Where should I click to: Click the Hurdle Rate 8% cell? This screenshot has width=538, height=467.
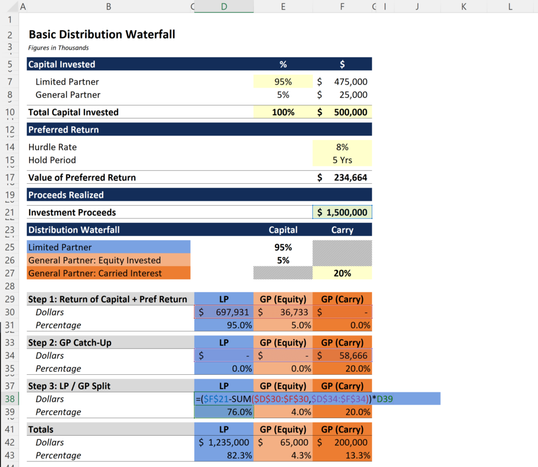(341, 147)
